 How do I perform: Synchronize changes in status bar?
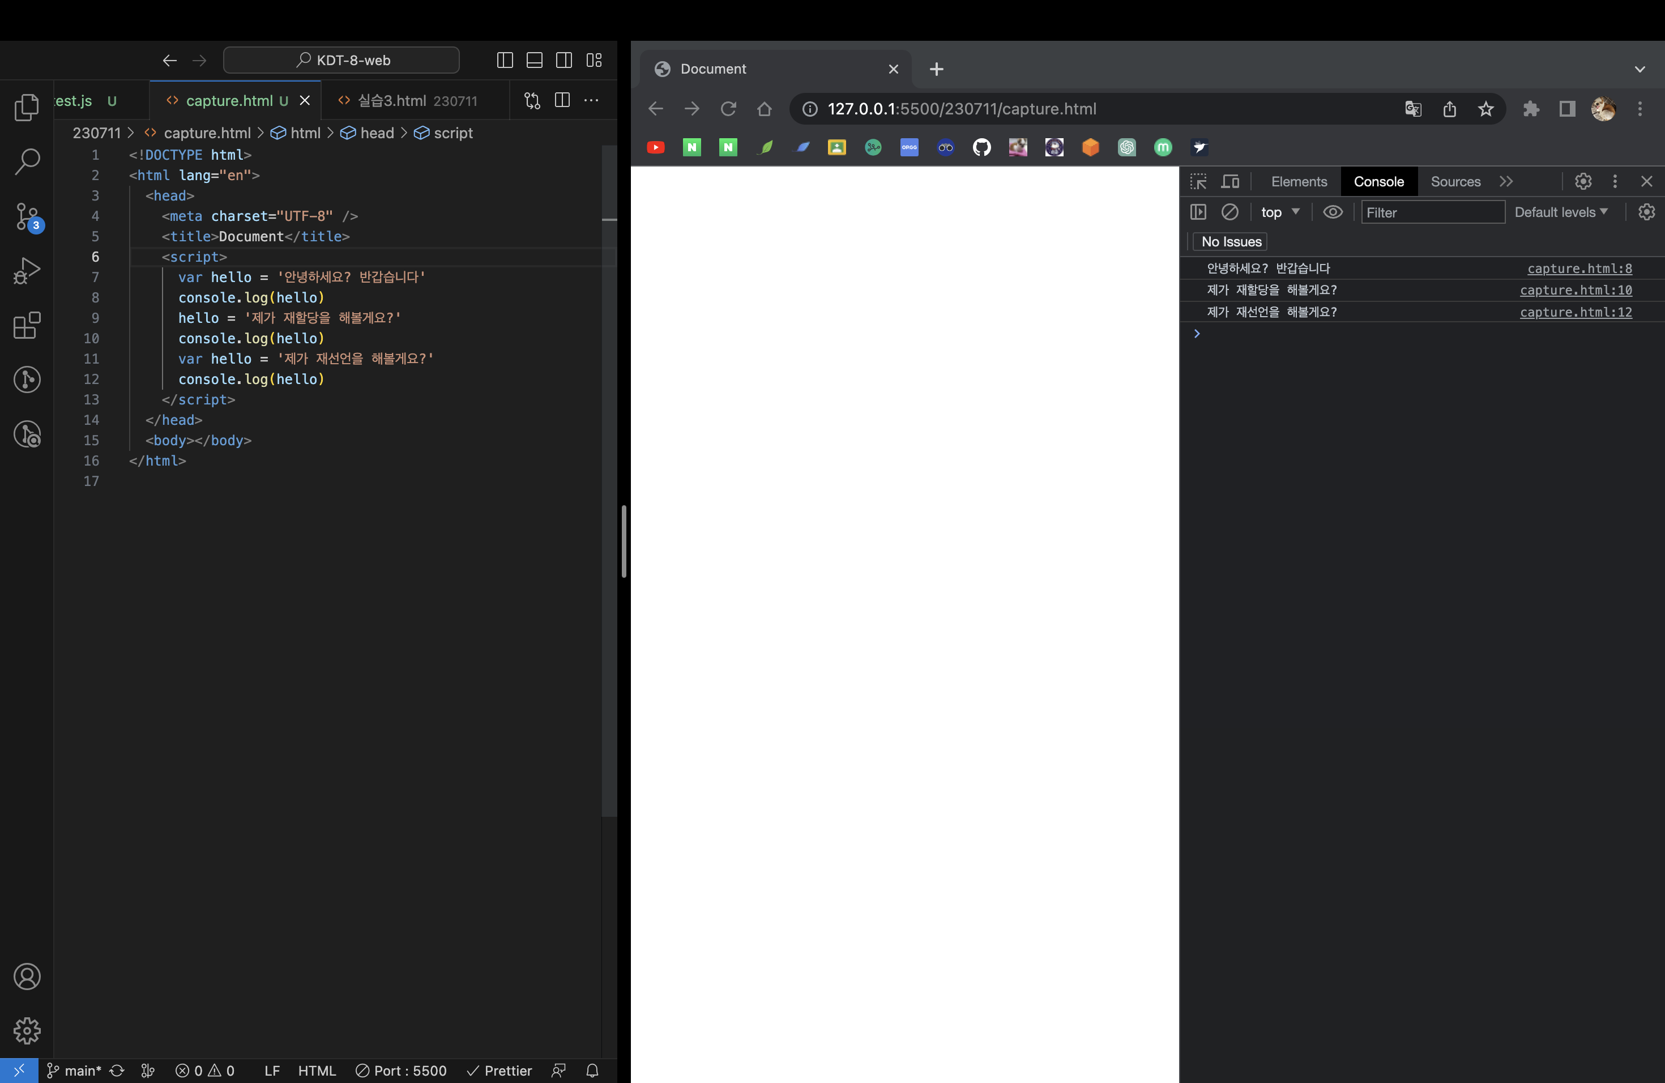pyautogui.click(x=117, y=1071)
